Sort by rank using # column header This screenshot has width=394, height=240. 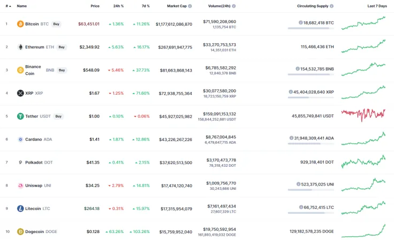[8, 6]
